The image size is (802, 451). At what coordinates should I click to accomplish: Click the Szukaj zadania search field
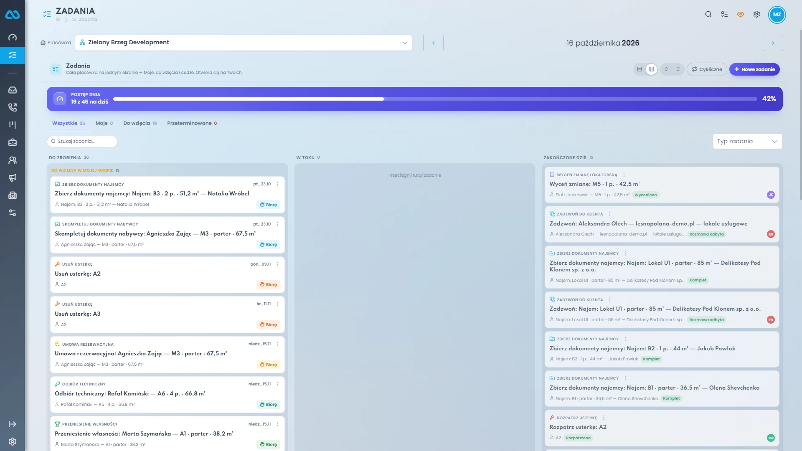pos(82,141)
